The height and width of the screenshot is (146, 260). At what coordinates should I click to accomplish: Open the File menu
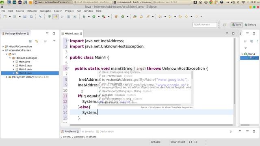tap(3, 11)
